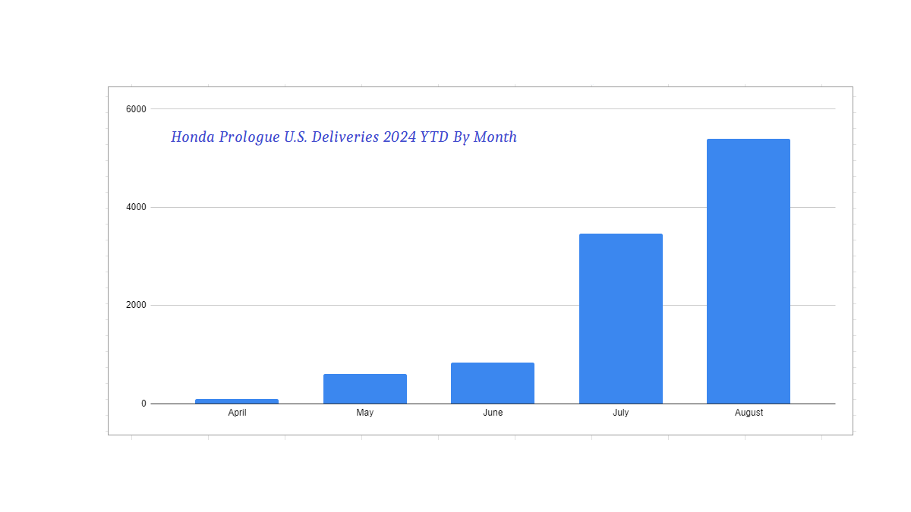Click the '6000' y-axis value

(136, 109)
